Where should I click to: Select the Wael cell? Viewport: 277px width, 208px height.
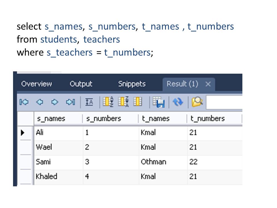[59, 147]
